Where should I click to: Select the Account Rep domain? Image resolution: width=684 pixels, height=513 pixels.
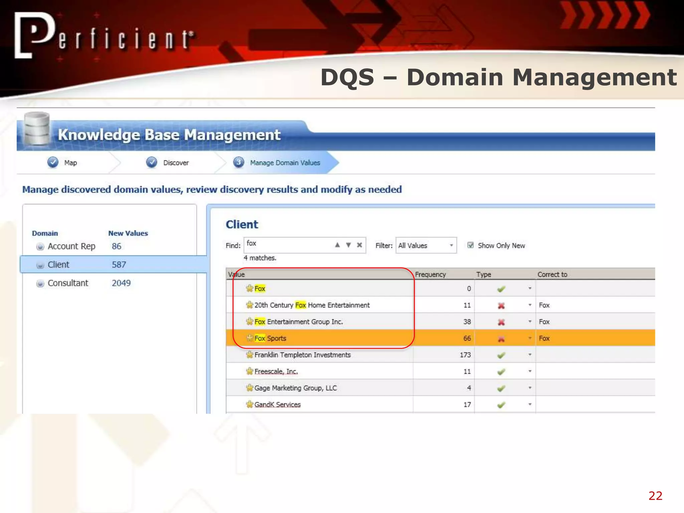[71, 246]
